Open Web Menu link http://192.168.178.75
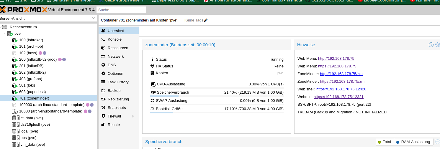 click(336, 58)
